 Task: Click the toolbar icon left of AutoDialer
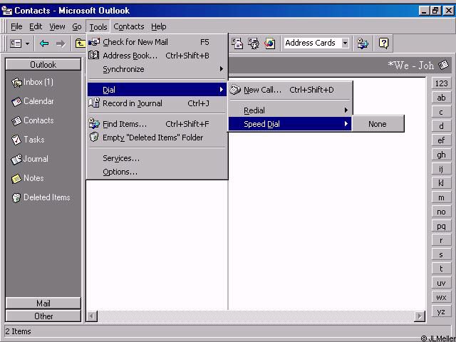[x=237, y=43]
